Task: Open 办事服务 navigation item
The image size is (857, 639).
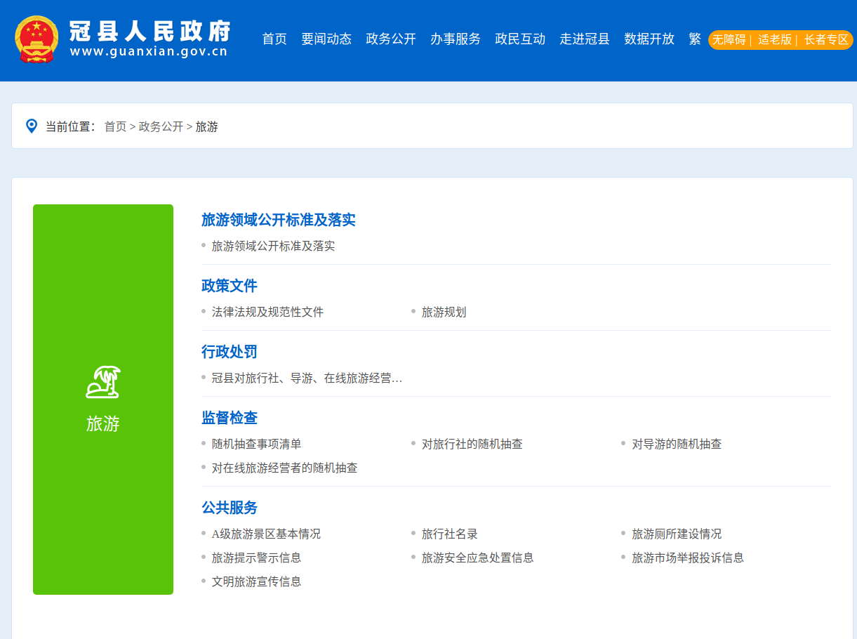Action: coord(456,39)
